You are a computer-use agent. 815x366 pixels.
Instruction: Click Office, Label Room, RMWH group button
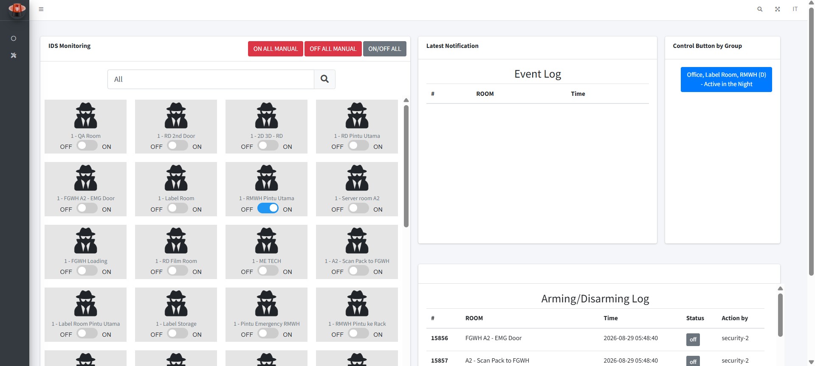pos(726,79)
